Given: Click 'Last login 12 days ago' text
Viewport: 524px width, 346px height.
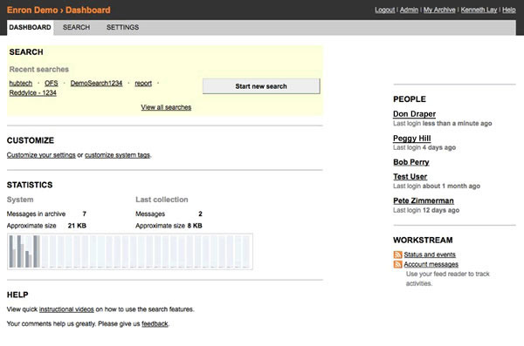Looking at the screenshot, I should pyautogui.click(x=426, y=210).
